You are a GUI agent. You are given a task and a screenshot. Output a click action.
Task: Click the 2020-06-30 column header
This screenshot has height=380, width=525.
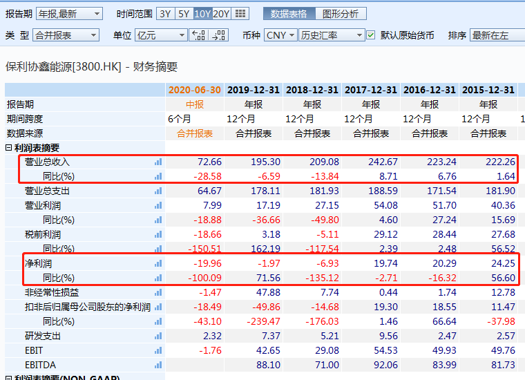(x=195, y=90)
